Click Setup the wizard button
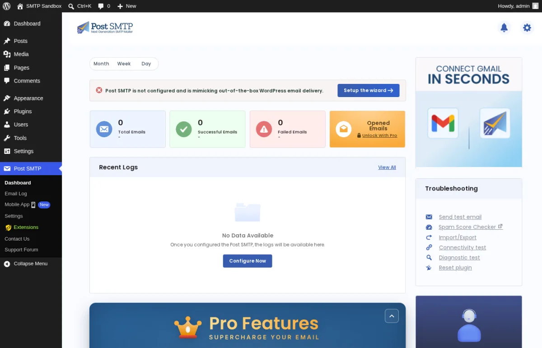The image size is (542, 348). click(x=369, y=90)
